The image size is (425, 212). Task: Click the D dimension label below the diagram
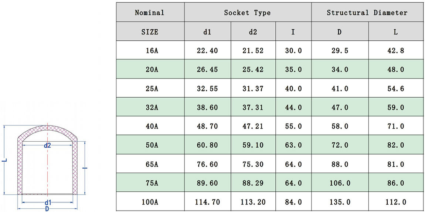point(47,209)
